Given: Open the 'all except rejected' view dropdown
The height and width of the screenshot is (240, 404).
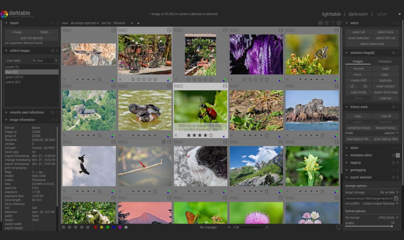Looking at the screenshot, I should pyautogui.click(x=85, y=23).
